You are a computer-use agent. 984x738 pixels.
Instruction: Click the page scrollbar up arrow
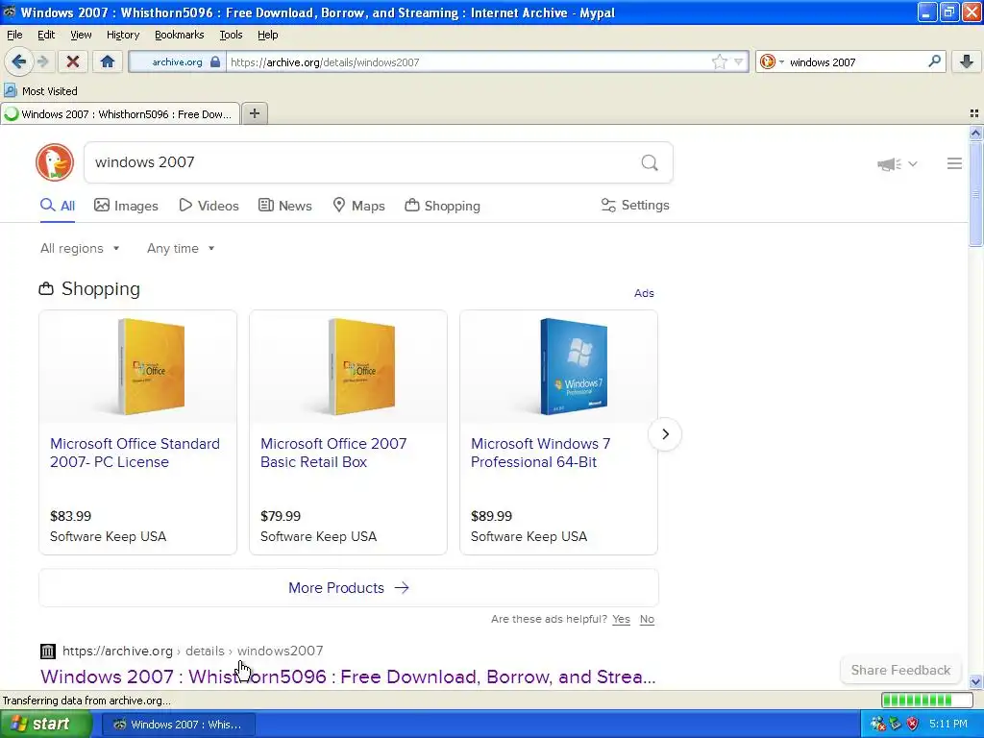pos(975,133)
